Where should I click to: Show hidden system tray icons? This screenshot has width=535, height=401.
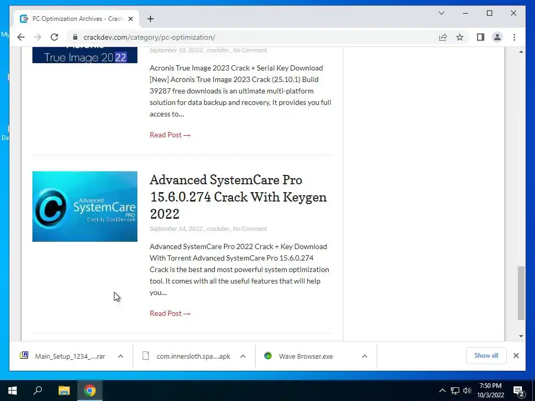(x=442, y=391)
